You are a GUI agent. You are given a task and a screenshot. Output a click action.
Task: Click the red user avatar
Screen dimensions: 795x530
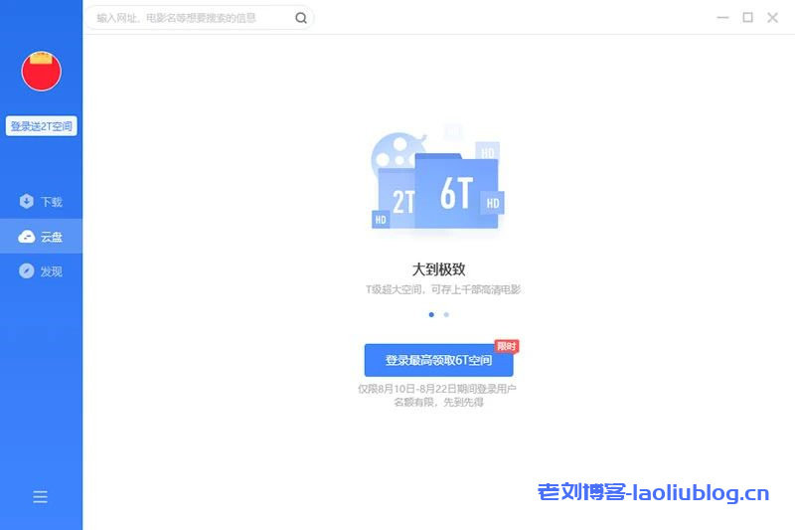coord(42,71)
